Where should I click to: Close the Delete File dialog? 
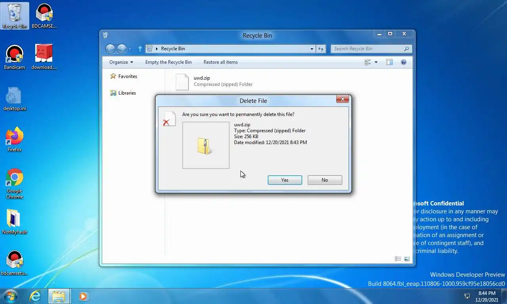click(x=343, y=99)
